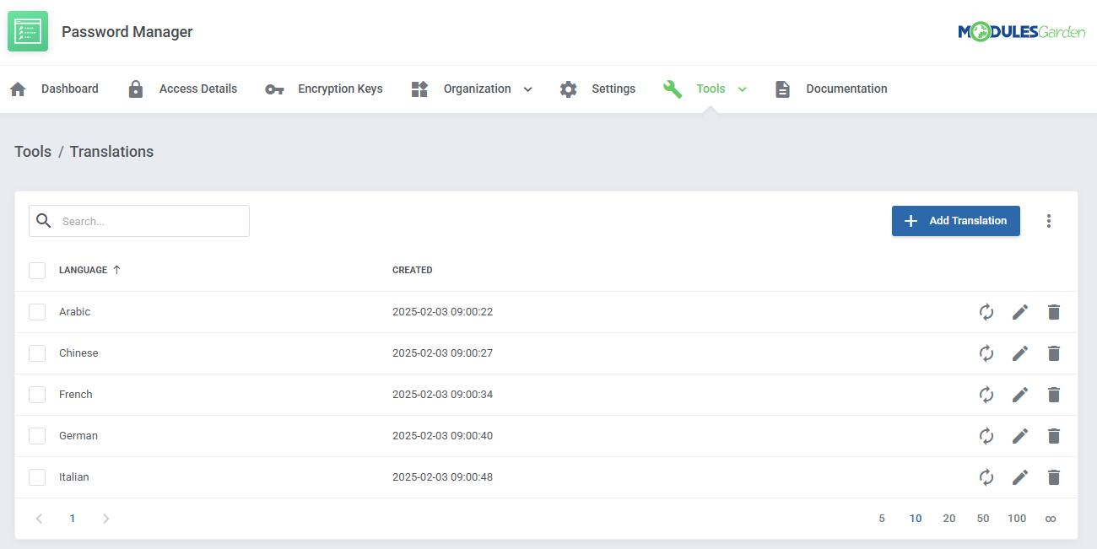Click the search magnifier icon

(x=44, y=221)
